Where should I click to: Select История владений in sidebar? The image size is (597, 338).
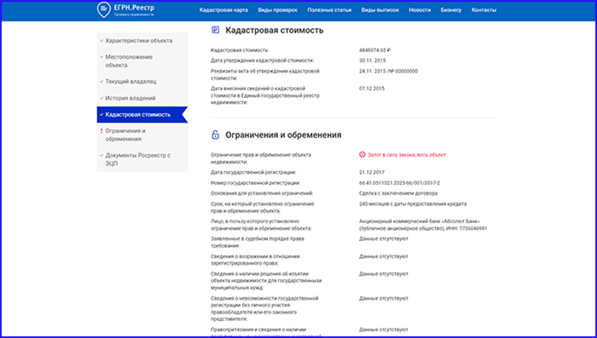142,98
